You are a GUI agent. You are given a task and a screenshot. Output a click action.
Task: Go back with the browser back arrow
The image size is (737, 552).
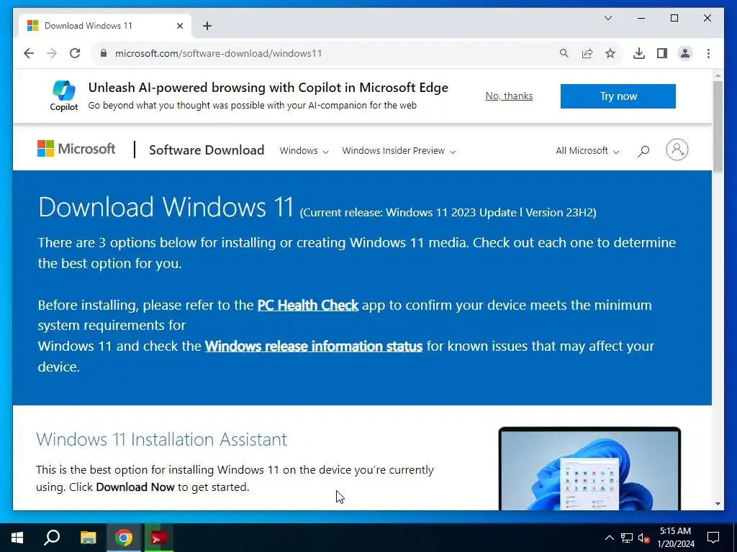tap(29, 53)
